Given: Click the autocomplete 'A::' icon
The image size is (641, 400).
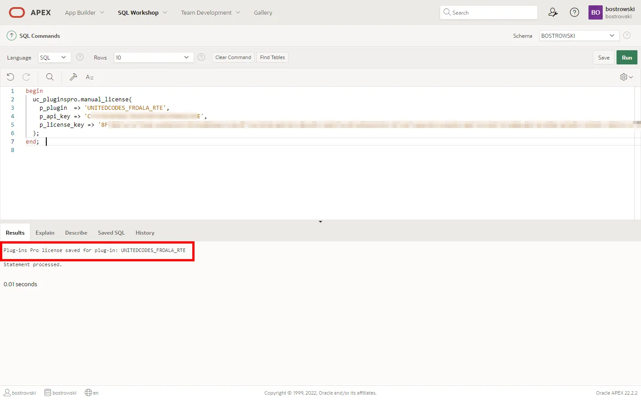Looking at the screenshot, I should (x=89, y=77).
